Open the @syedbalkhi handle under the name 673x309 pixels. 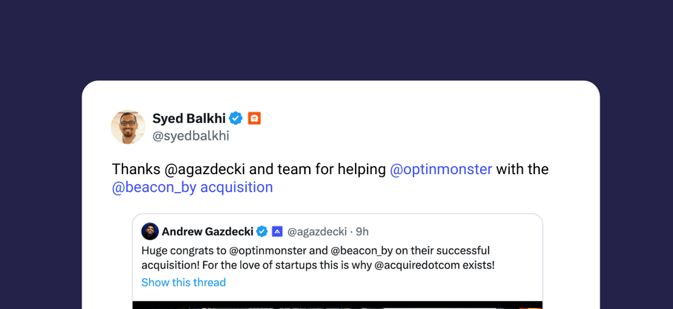tap(191, 136)
